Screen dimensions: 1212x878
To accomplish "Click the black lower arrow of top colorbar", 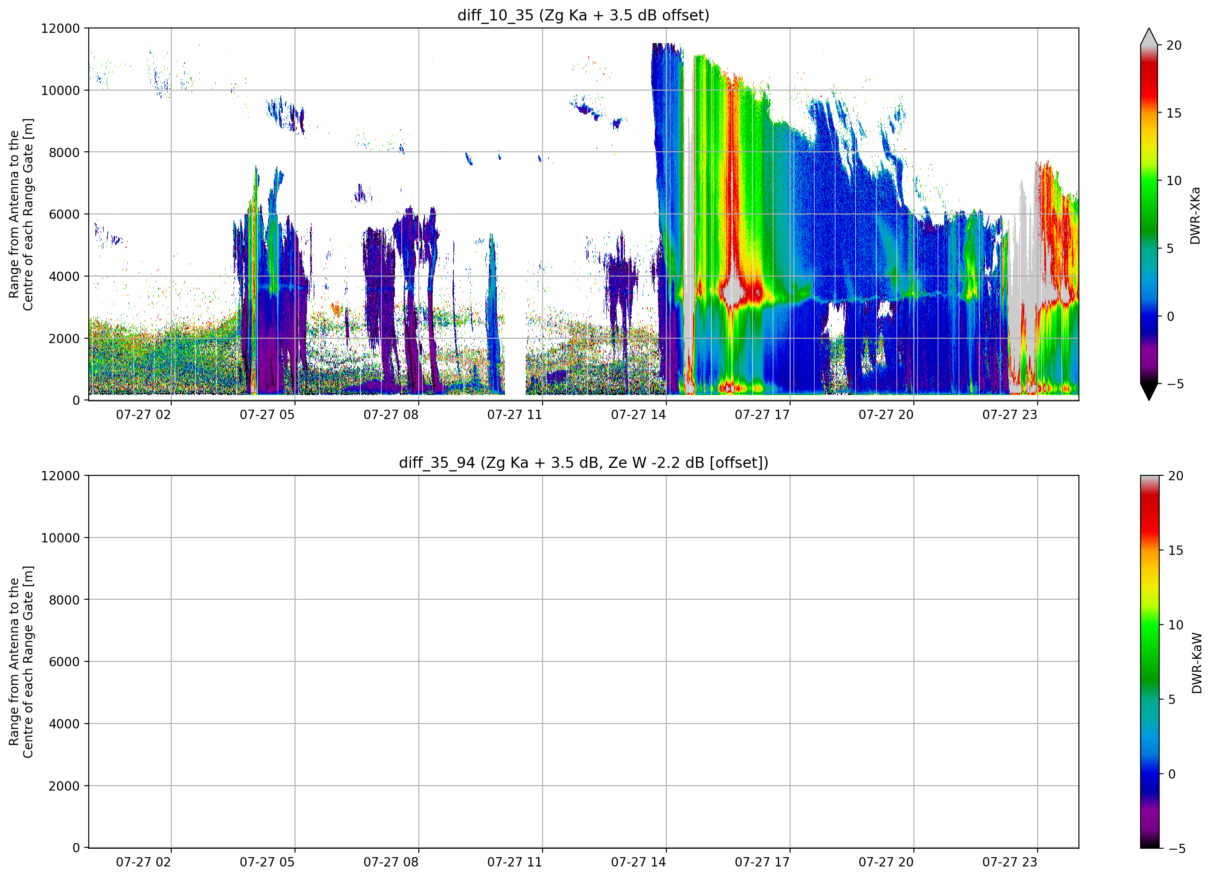I will (1149, 392).
